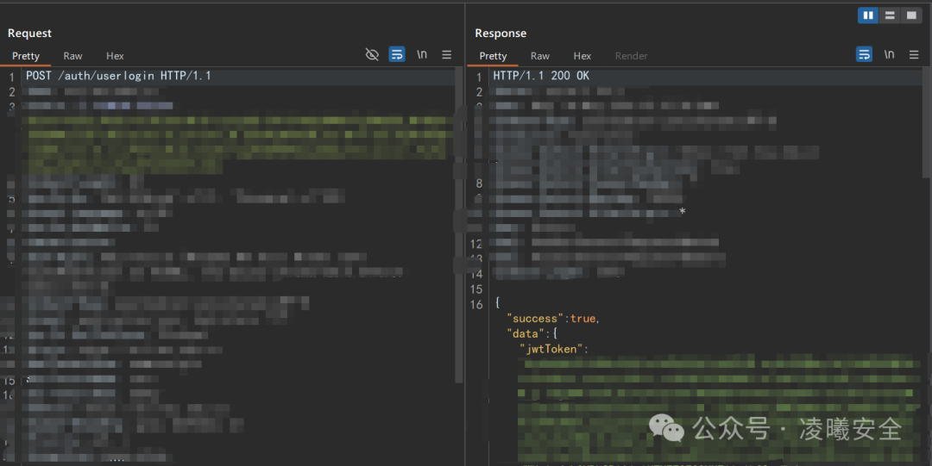Switch to the Response Render tab
The width and height of the screenshot is (932, 466).
631,56
